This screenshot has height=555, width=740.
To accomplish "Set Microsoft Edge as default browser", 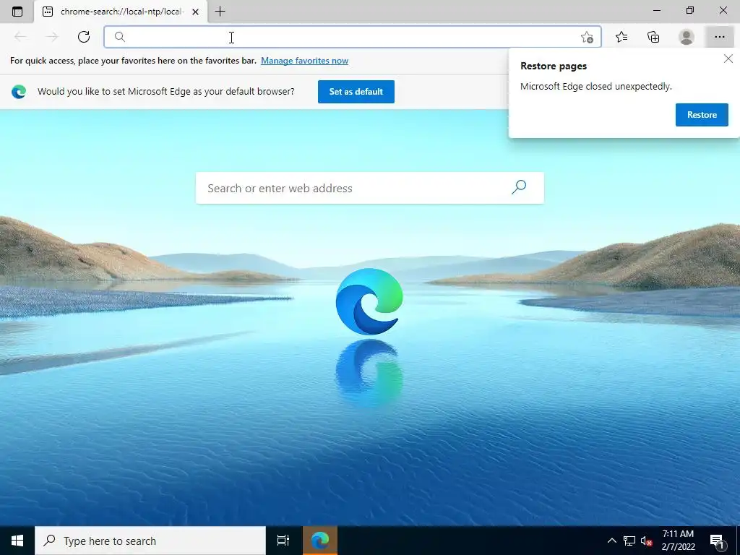I will (356, 92).
